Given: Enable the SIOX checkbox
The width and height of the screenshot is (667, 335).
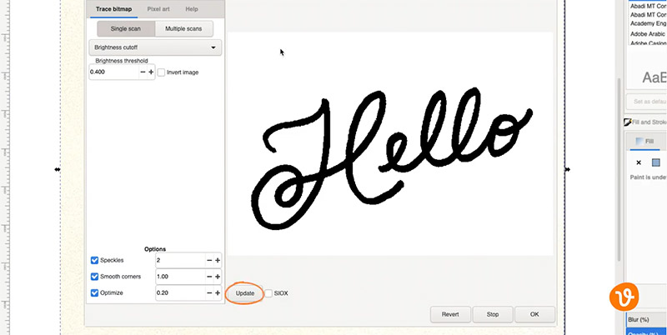Looking at the screenshot, I should [x=268, y=293].
